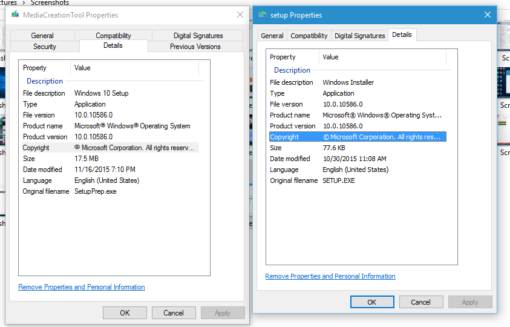Click Remove Properties link in setup dialog
510x327 pixels.
click(x=330, y=276)
